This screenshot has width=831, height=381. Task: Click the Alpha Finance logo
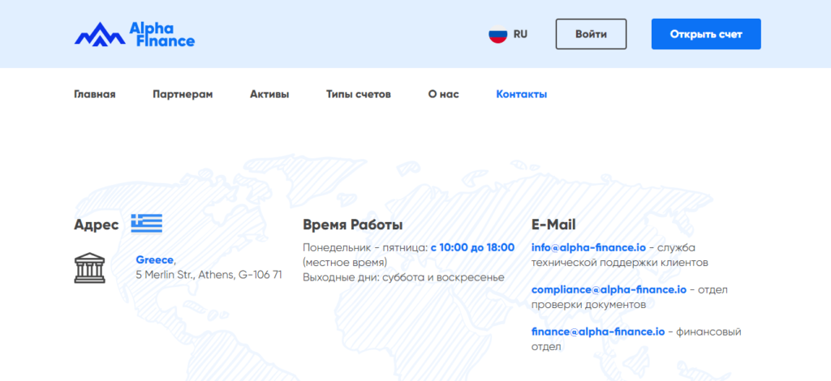135,34
